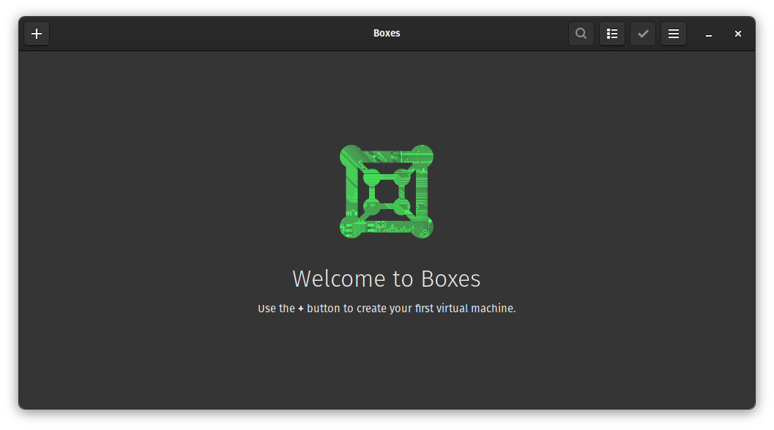The width and height of the screenshot is (774, 430).
Task: Click the Welcome to Boxes heading
Action: (386, 279)
